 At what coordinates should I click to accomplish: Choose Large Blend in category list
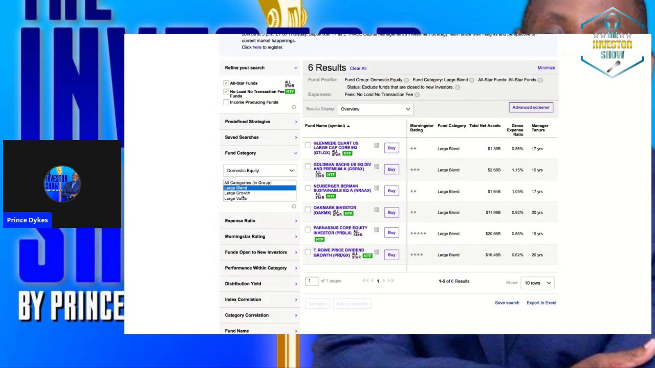point(259,188)
